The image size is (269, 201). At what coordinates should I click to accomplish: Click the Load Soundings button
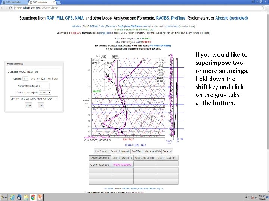pos(102,151)
